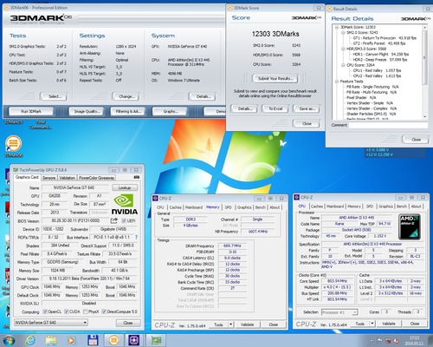Click the To Excel button

[x=275, y=108]
